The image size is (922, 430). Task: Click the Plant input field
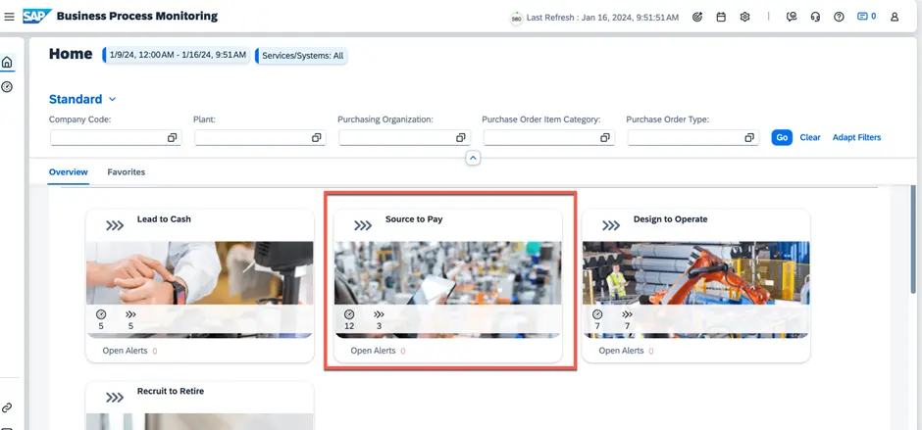point(252,138)
